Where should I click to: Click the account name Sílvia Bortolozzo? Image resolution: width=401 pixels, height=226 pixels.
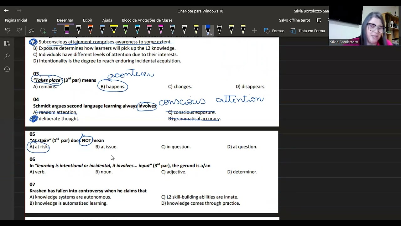pos(311,11)
